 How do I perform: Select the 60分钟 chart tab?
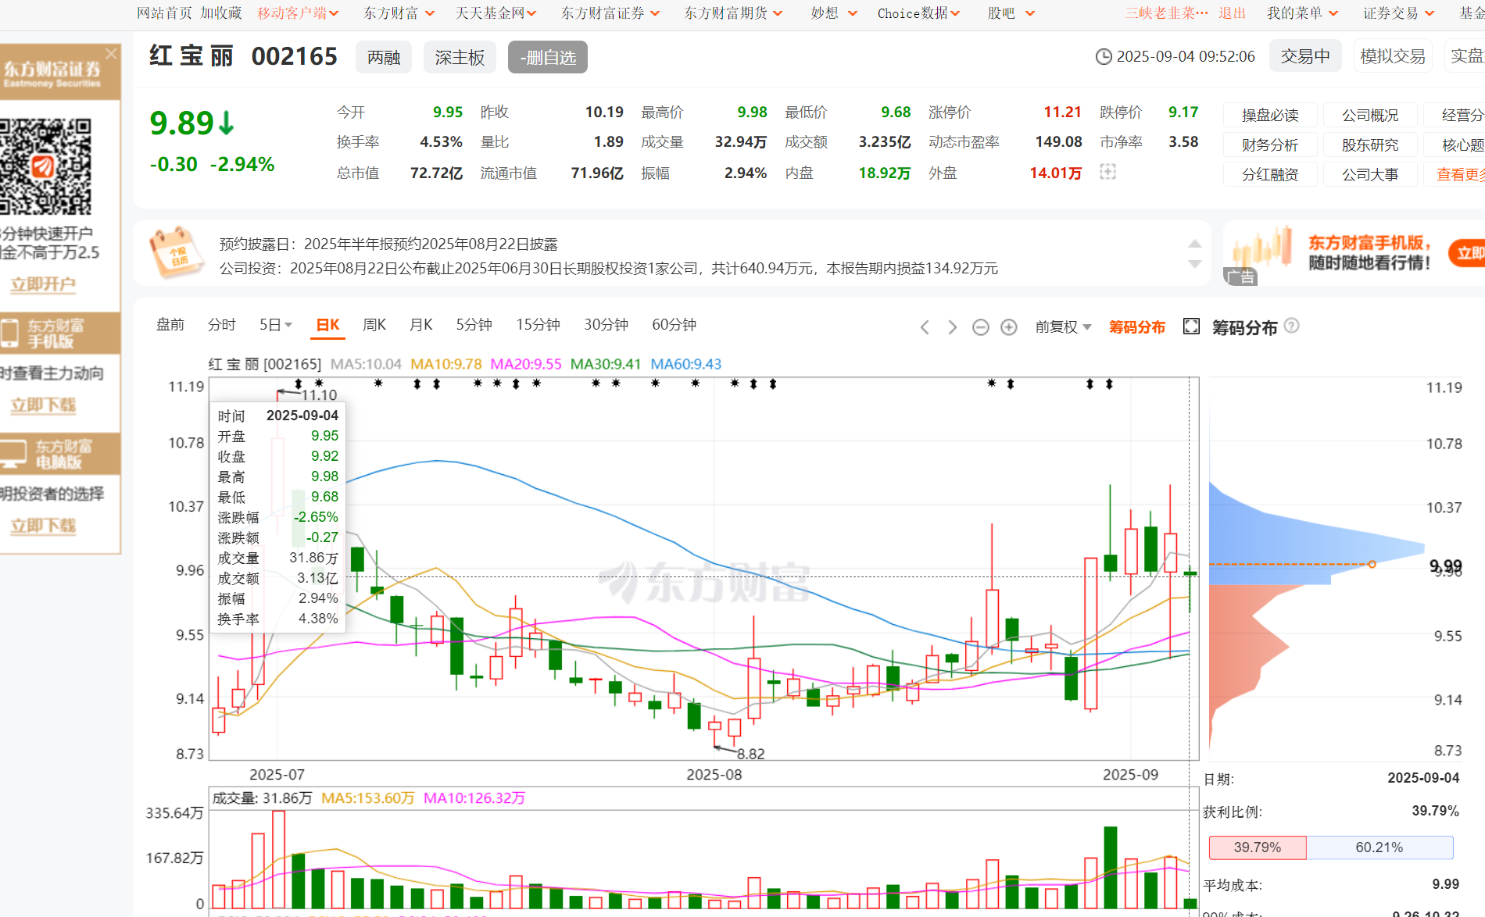click(x=674, y=325)
